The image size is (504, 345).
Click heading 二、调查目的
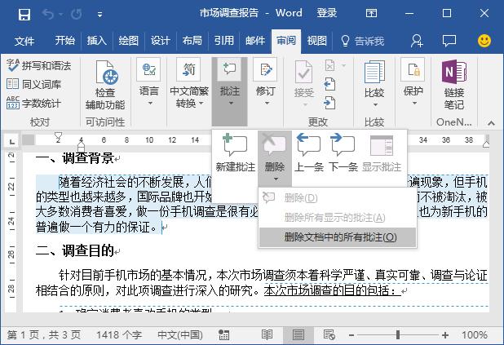(x=75, y=250)
